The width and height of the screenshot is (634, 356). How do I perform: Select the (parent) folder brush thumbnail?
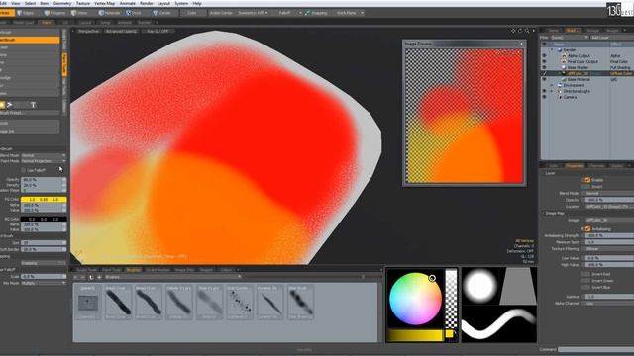pyautogui.click(x=88, y=303)
